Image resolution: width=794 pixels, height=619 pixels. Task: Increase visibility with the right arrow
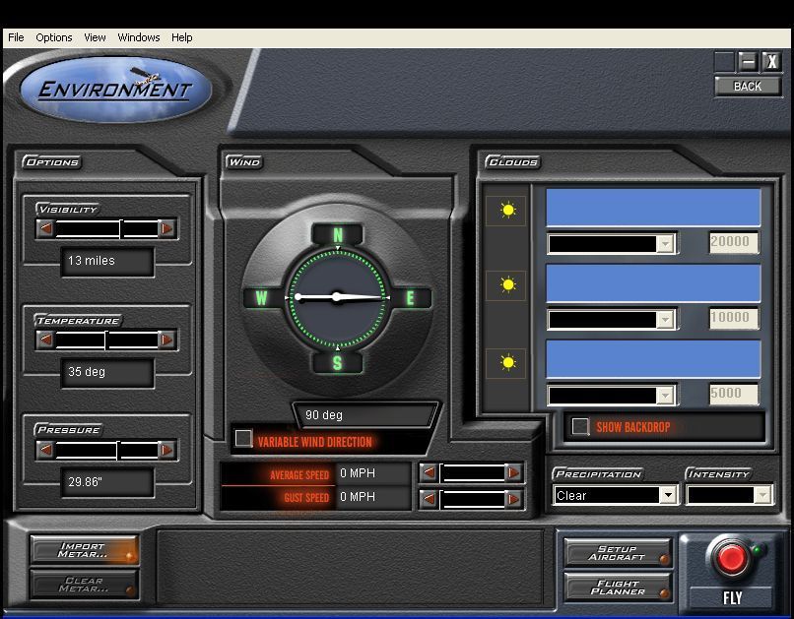pyautogui.click(x=166, y=228)
